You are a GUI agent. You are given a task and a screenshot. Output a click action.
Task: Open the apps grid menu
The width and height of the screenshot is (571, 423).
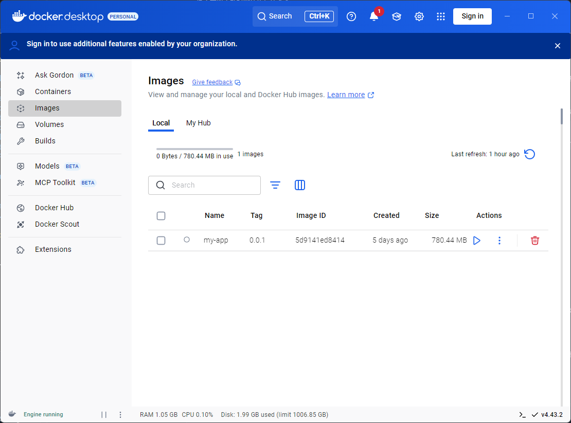point(440,16)
